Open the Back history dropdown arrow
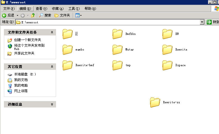 pos(17,15)
